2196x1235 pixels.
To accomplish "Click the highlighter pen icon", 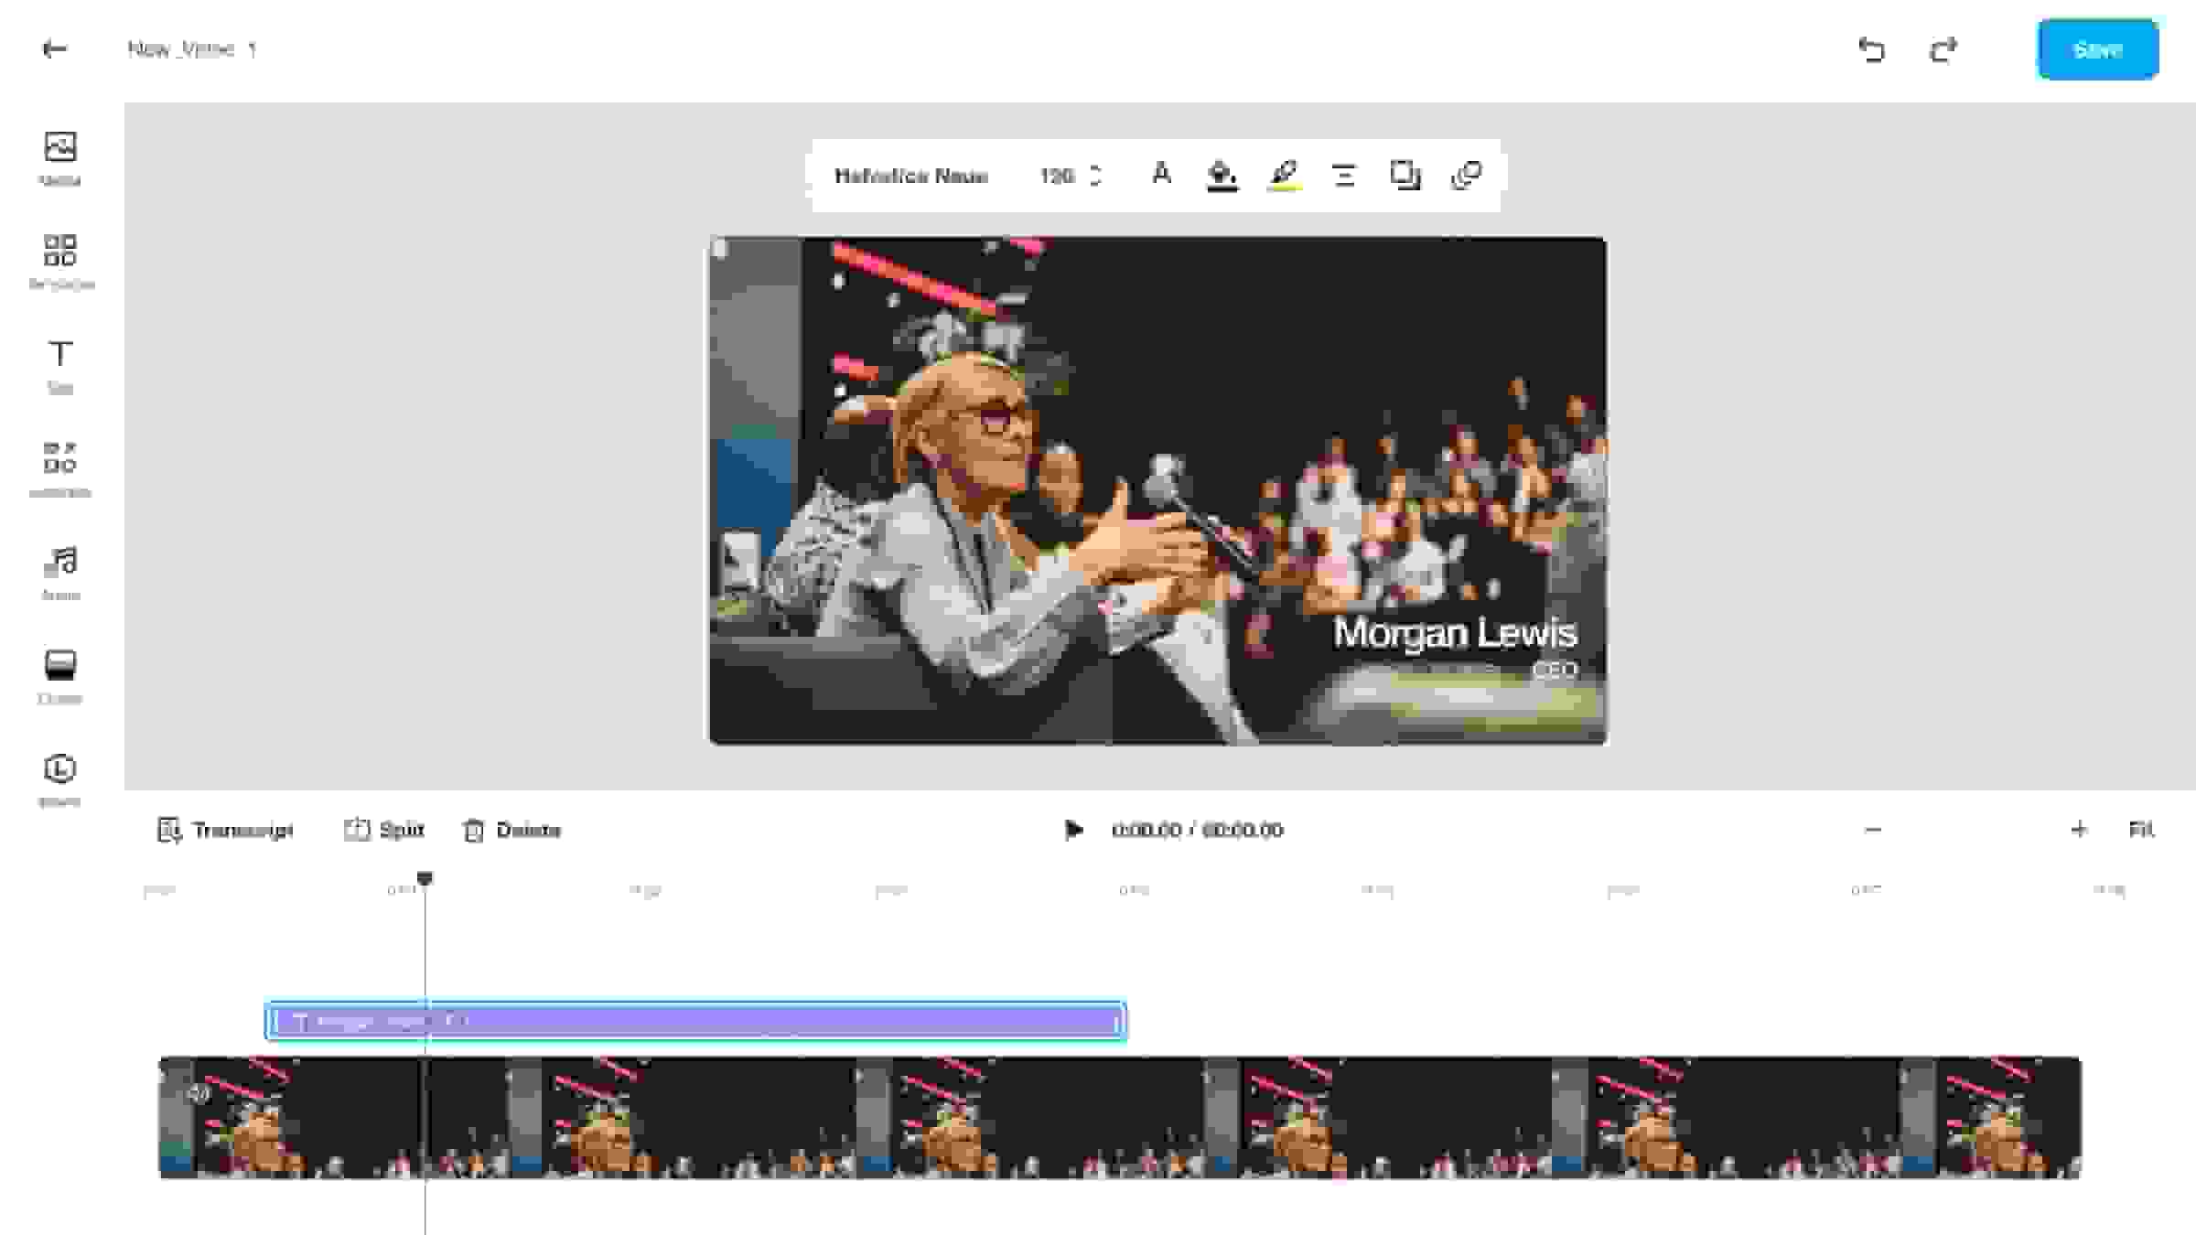I will (1284, 175).
